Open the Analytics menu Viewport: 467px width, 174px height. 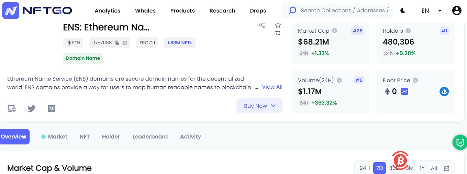click(x=107, y=11)
